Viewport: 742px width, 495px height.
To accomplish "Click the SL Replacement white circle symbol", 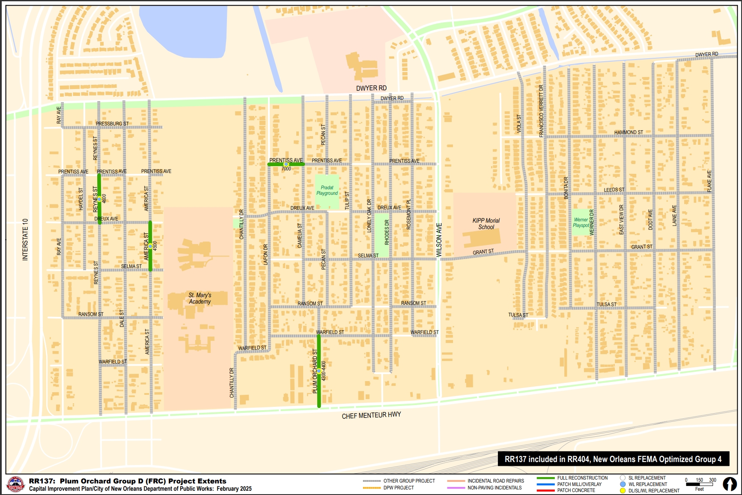I will click(x=622, y=478).
